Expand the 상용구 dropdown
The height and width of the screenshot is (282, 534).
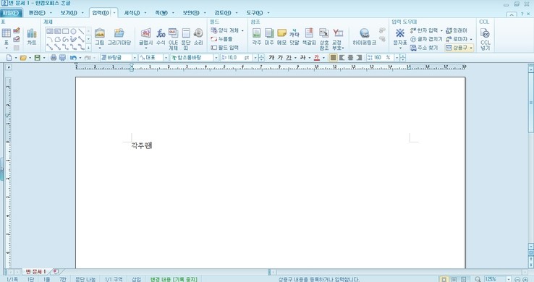(471, 48)
